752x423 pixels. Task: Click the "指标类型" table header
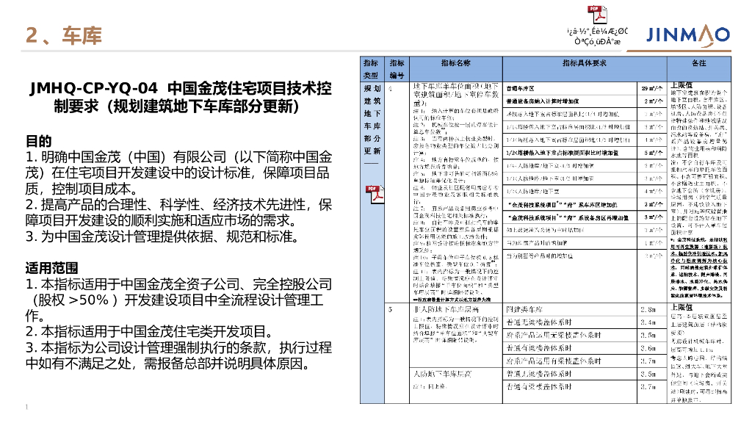372,69
